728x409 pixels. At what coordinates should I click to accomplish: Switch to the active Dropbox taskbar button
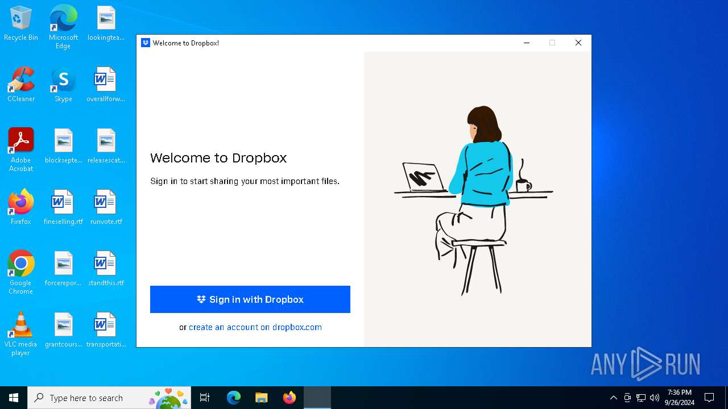point(317,398)
